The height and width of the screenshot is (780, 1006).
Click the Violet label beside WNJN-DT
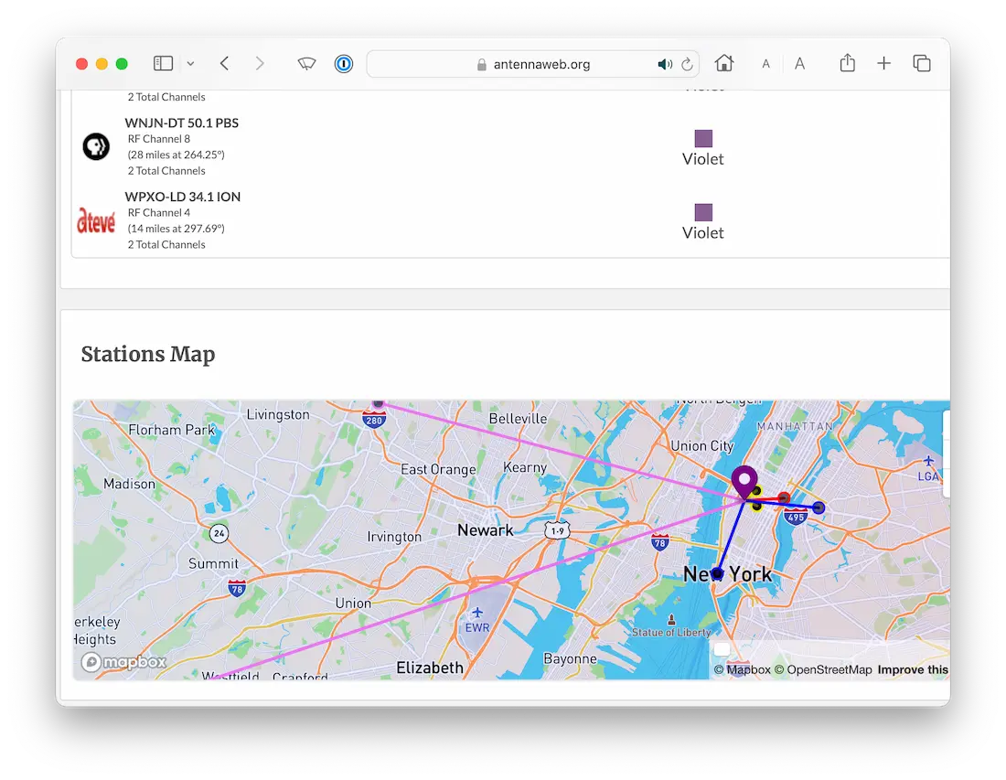tap(703, 159)
